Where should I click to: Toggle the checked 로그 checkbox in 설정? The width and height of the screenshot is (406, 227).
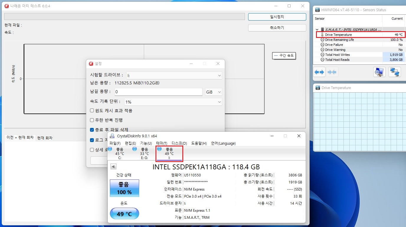pos(92,140)
